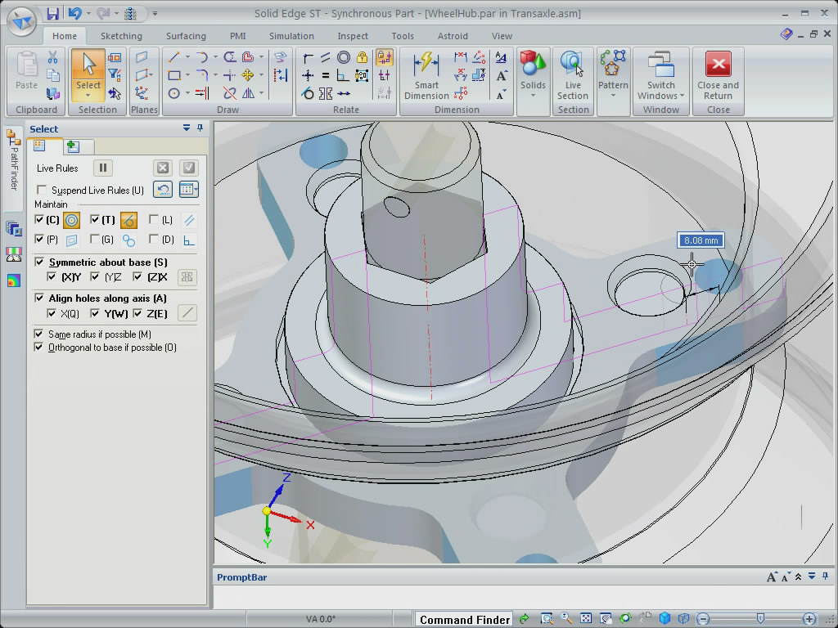
Task: Cancel Live Rules with X button
Action: tap(163, 168)
